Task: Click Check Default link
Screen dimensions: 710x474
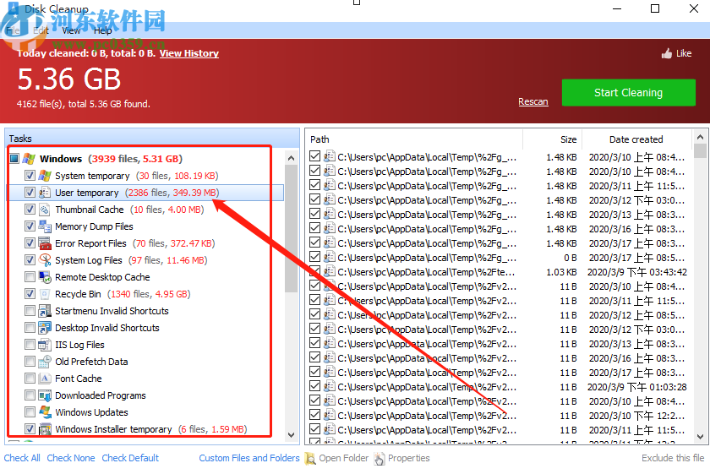Action: point(130,458)
